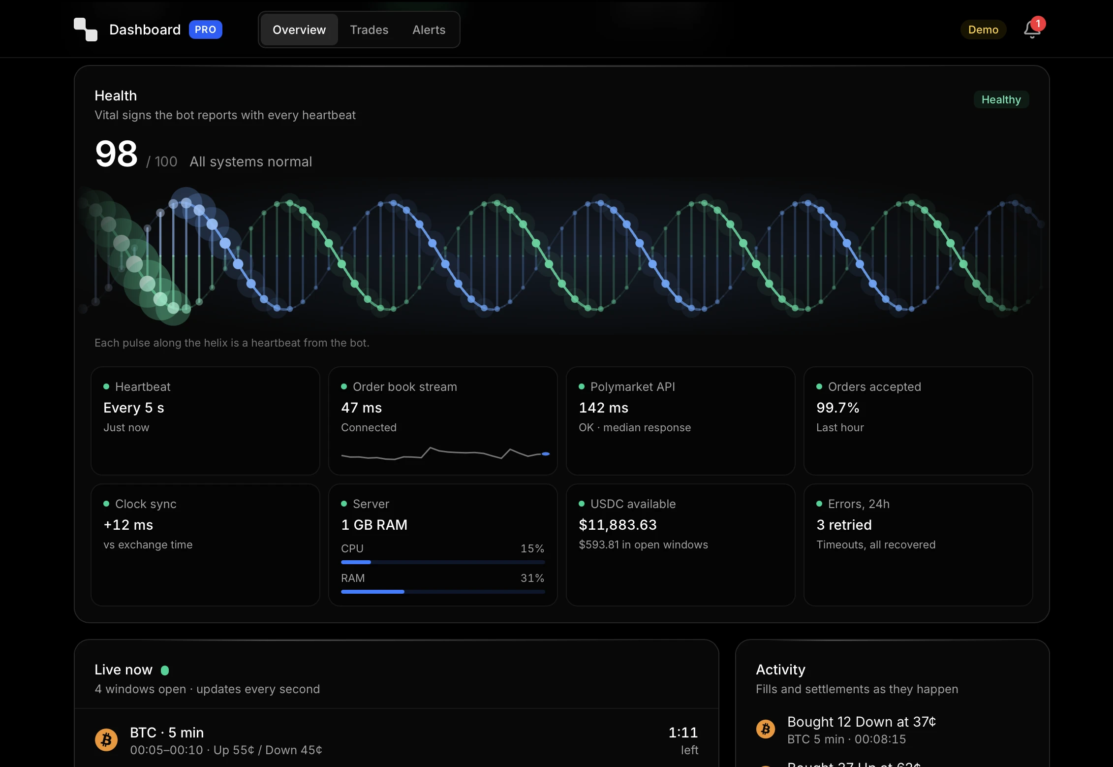Click the RAM usage progress bar

[x=443, y=592]
